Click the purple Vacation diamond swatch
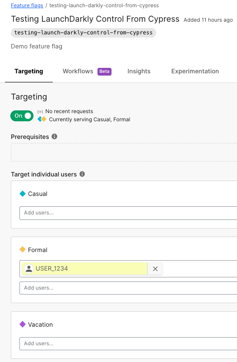The width and height of the screenshot is (237, 362). (x=23, y=324)
